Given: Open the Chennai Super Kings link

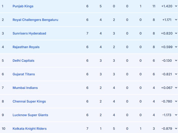Looking at the screenshot, I should click(x=29, y=101).
